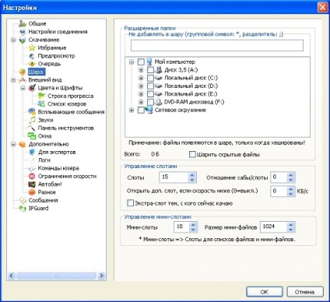Check the Сетевое окружение checkbox
The width and height of the screenshot is (330, 302).
(141, 111)
